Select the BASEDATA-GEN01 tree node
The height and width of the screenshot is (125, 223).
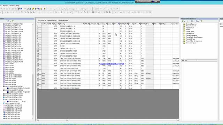[14, 86]
